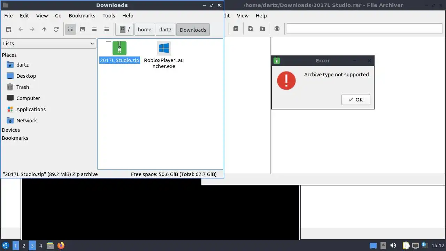The image size is (446, 251).
Task: Open the Go menu
Action: 58,16
